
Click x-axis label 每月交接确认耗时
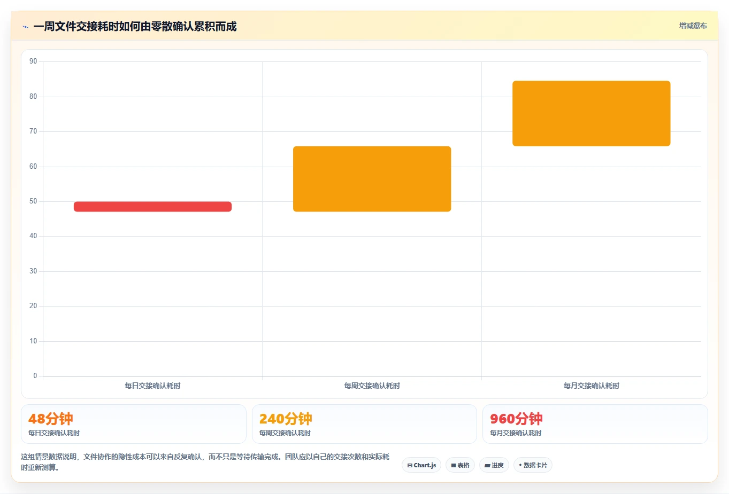[x=591, y=386]
